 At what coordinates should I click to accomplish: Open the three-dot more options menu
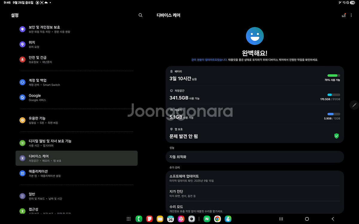(x=351, y=15)
